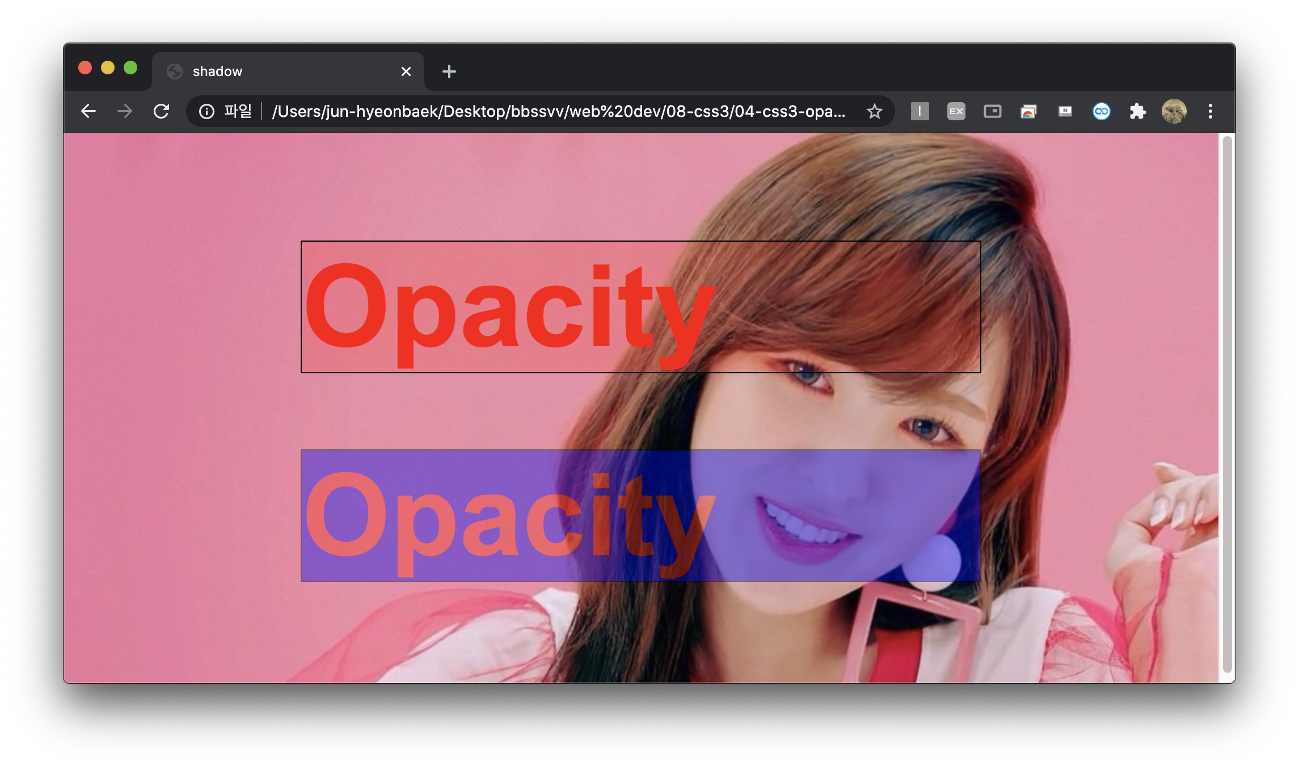Image resolution: width=1299 pixels, height=767 pixels.
Task: Close the shadow tab
Action: point(406,71)
